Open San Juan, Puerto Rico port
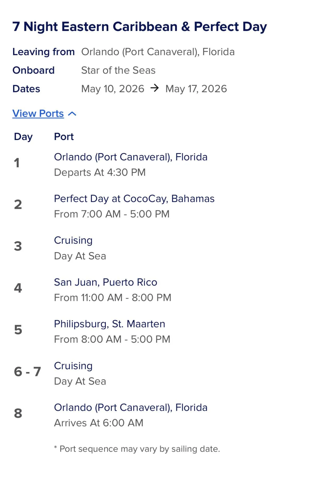 pos(106,282)
